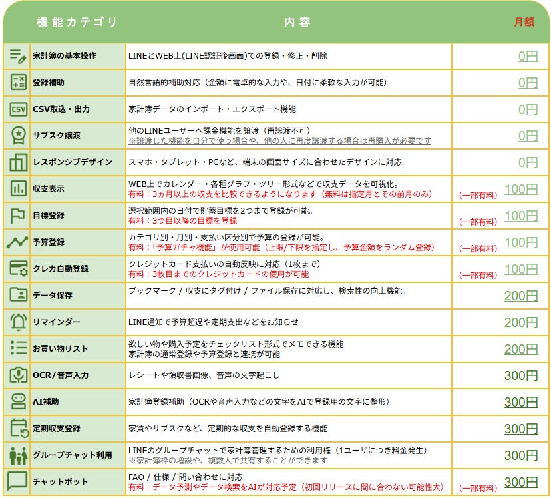Click the 定期収支登録 category label
The width and height of the screenshot is (551, 498).
tap(61, 429)
